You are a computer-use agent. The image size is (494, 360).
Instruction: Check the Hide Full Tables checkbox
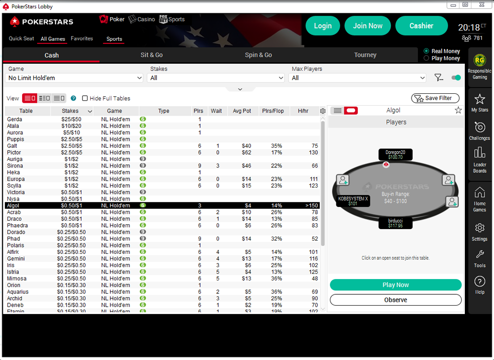pyautogui.click(x=85, y=98)
